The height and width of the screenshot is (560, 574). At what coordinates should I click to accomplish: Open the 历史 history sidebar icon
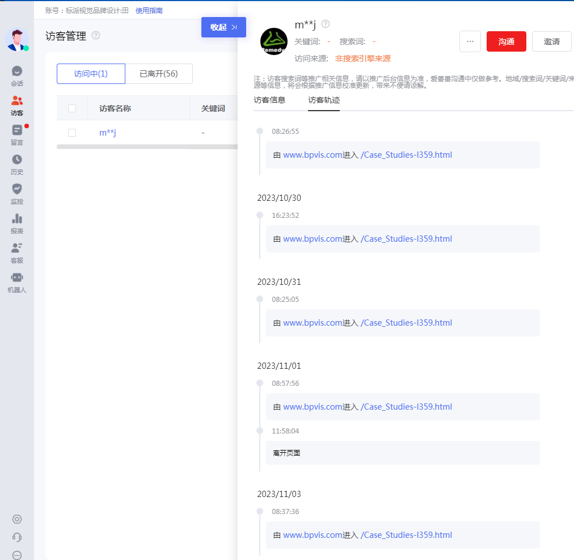pyautogui.click(x=17, y=165)
